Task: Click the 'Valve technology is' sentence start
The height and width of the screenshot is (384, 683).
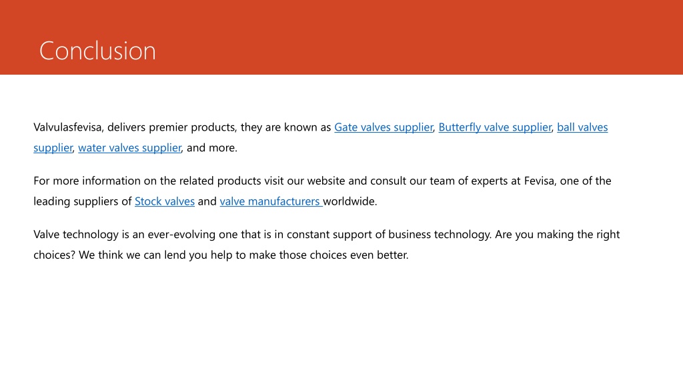Action: click(x=81, y=234)
